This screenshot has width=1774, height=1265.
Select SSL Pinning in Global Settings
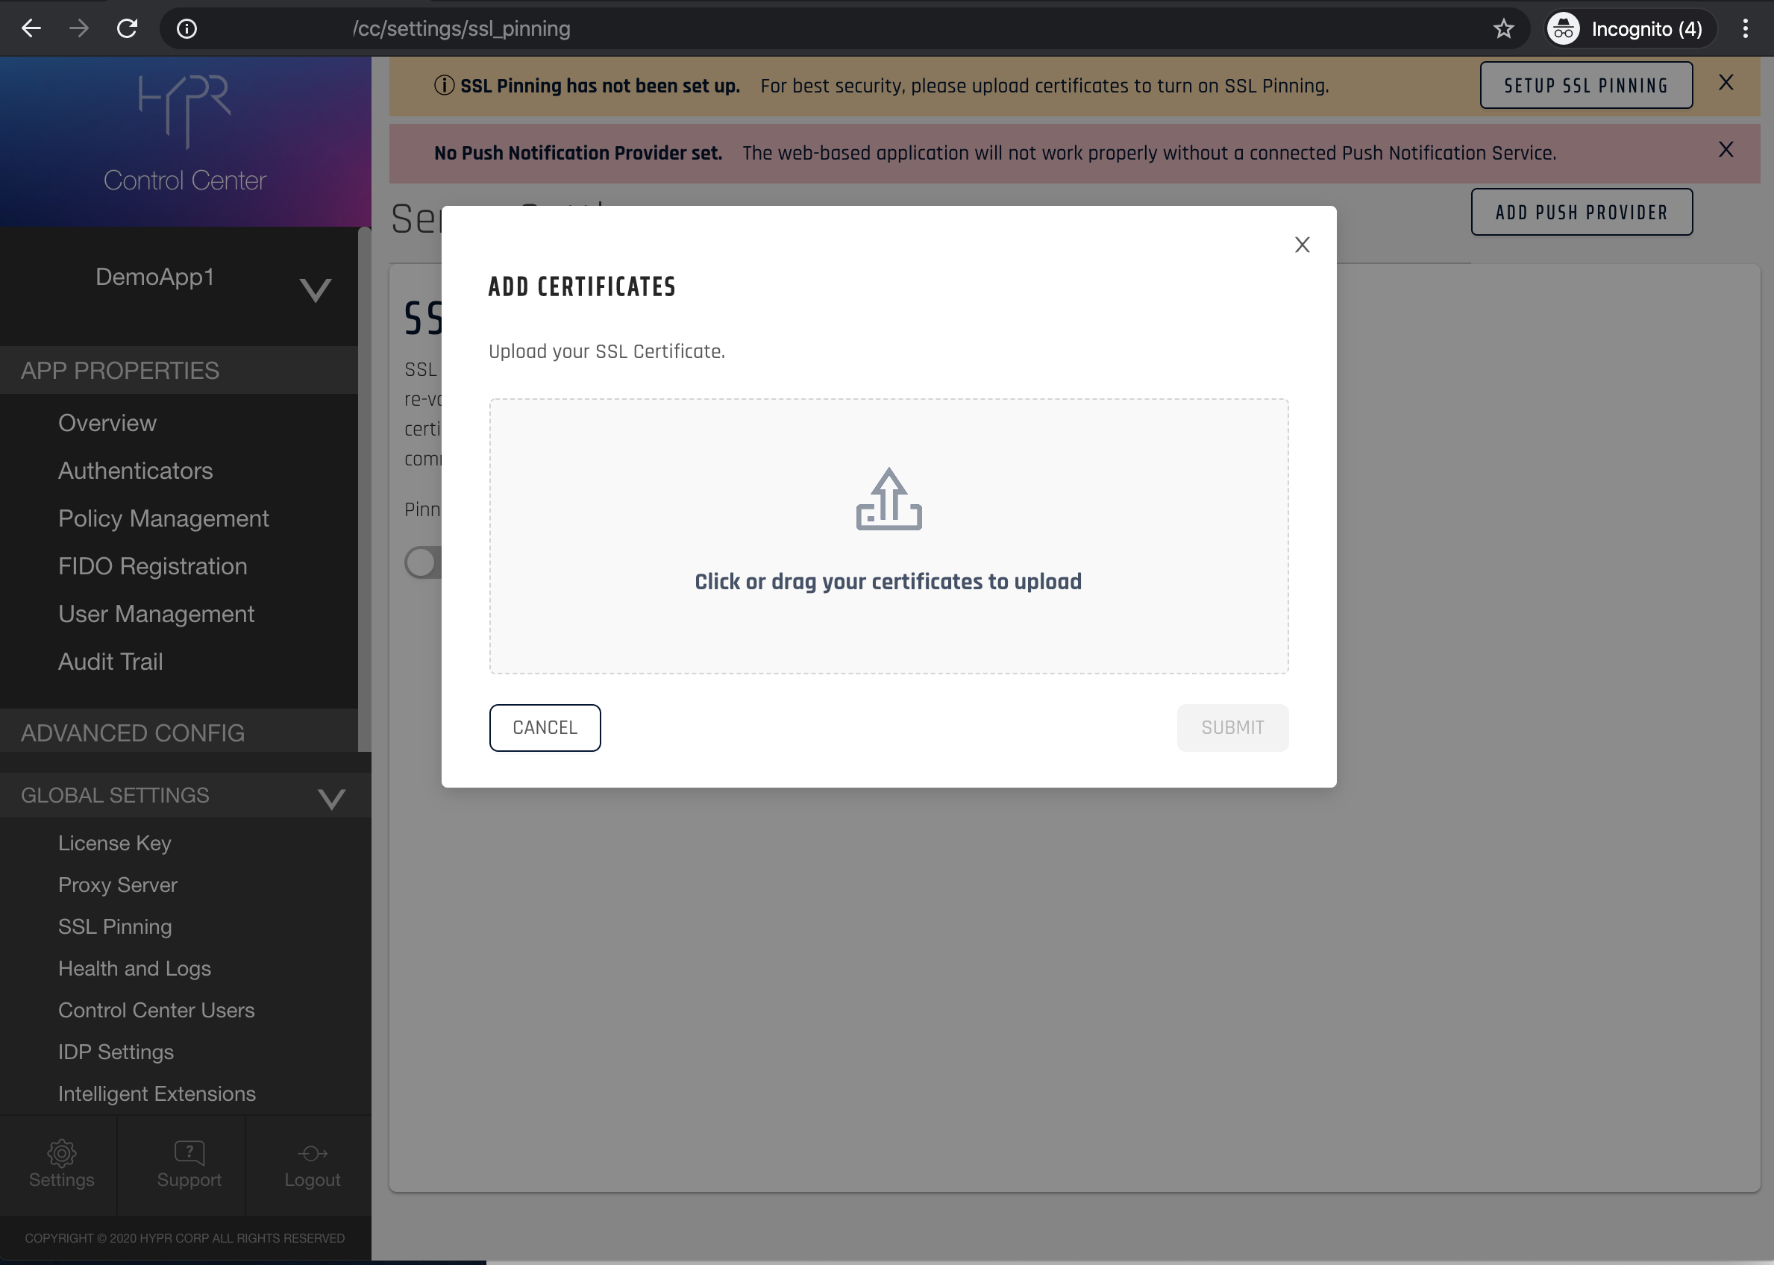point(116,927)
